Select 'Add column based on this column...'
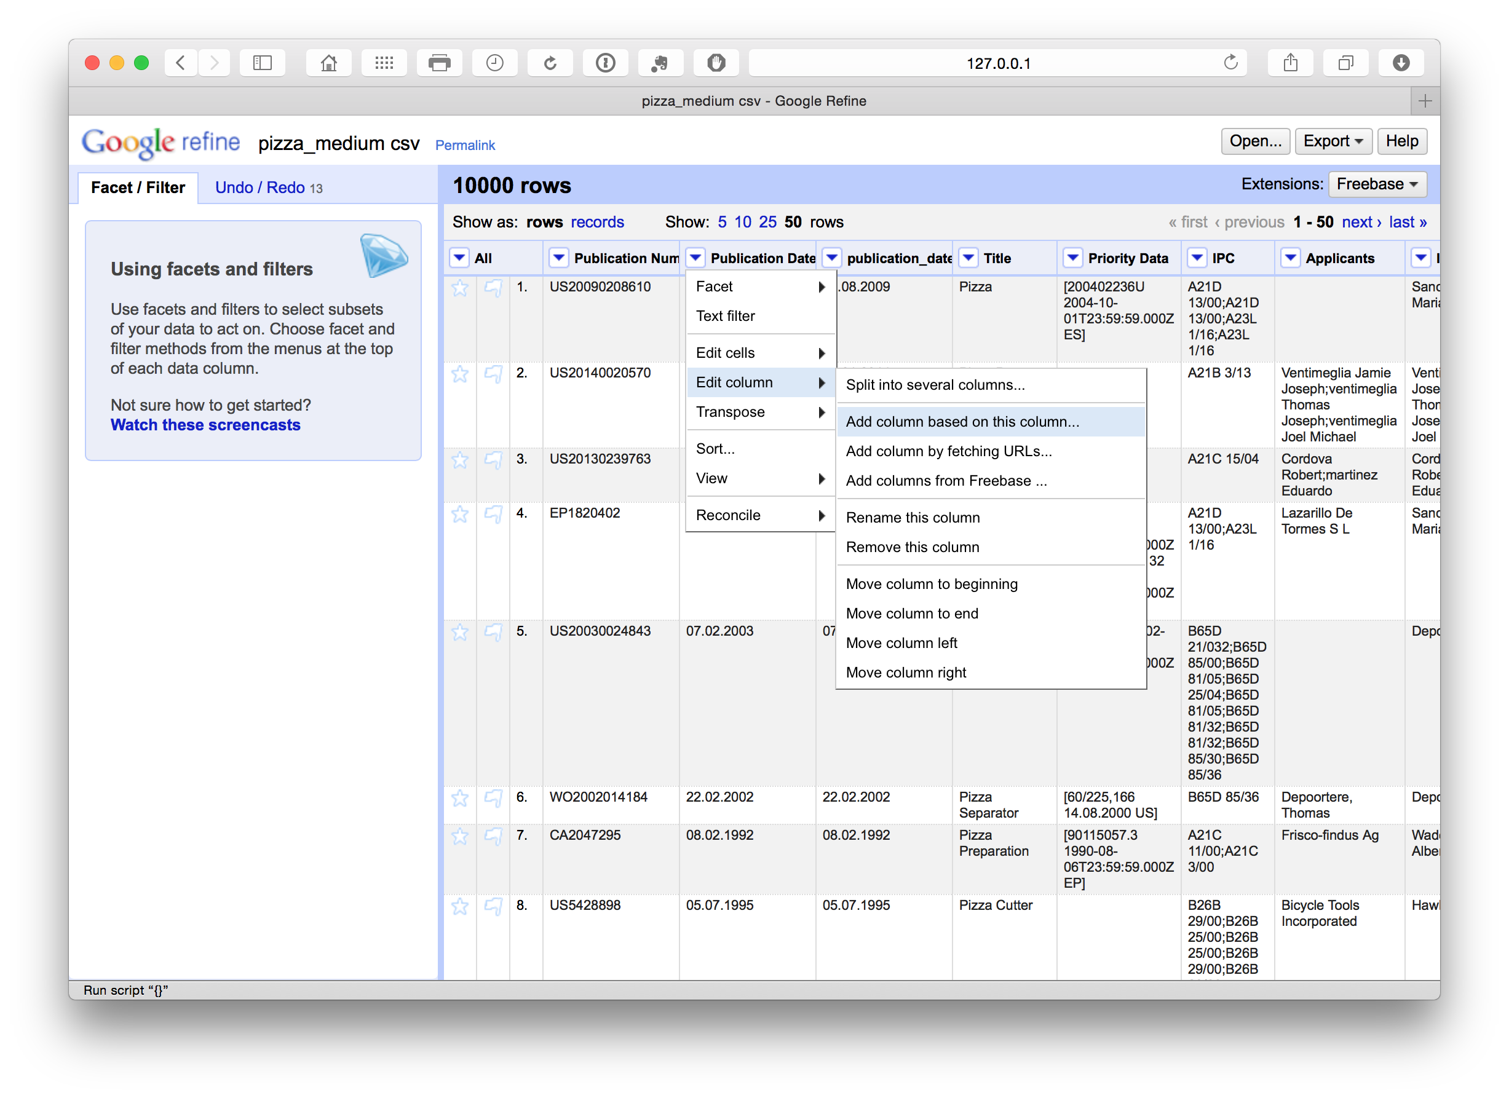This screenshot has height=1098, width=1509. [x=962, y=422]
